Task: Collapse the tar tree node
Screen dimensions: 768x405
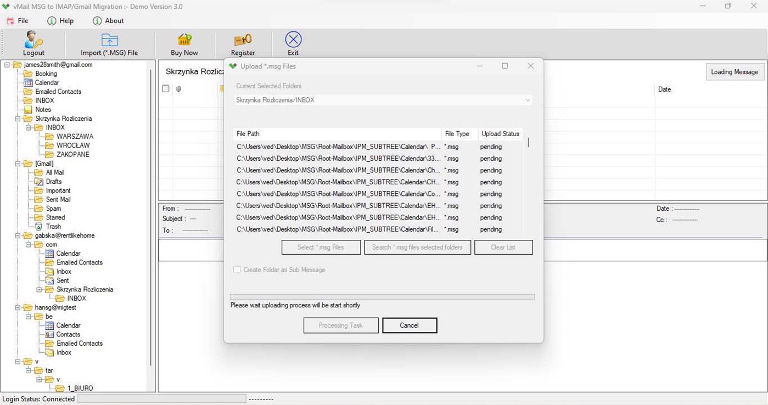Action: click(x=29, y=370)
